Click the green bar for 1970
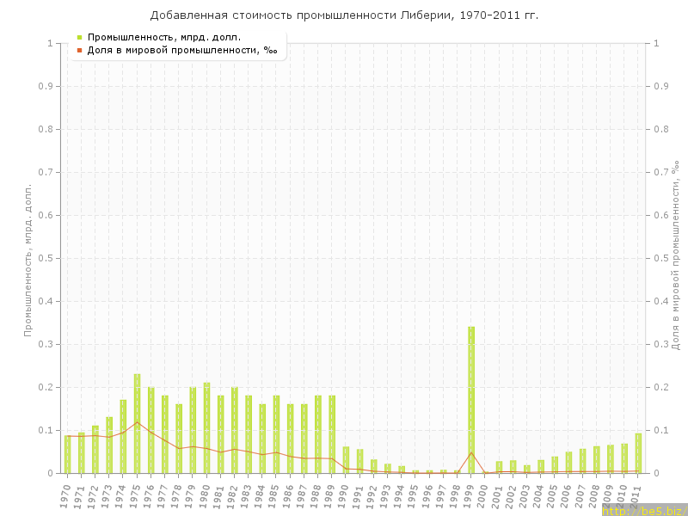Viewport: 688px width, 516px height. pyautogui.click(x=67, y=454)
